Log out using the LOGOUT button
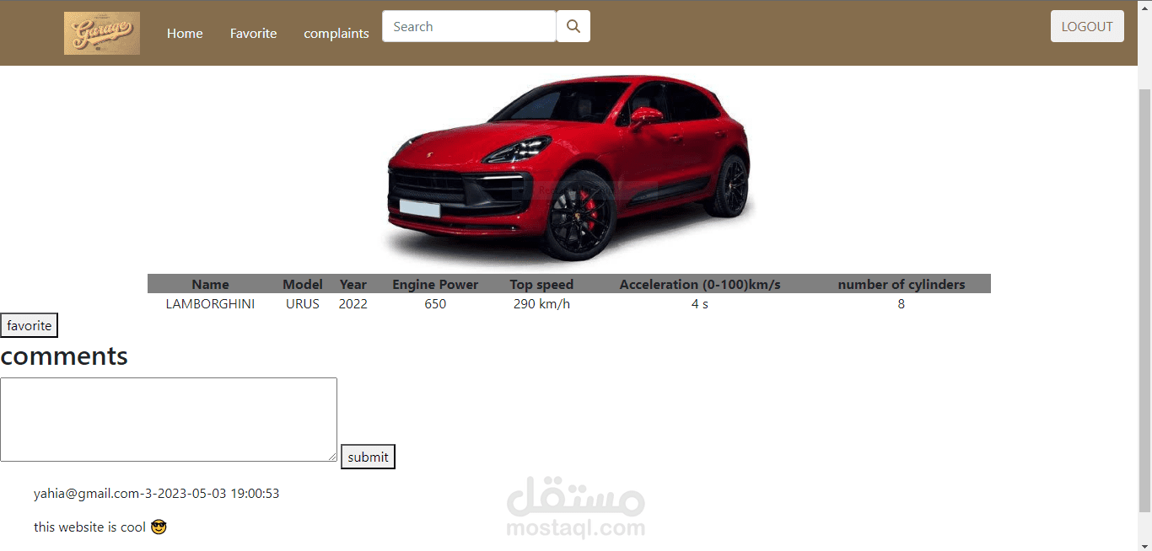 tap(1087, 26)
